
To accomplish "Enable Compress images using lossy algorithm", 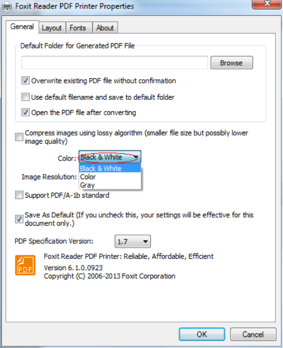I will click(19, 137).
